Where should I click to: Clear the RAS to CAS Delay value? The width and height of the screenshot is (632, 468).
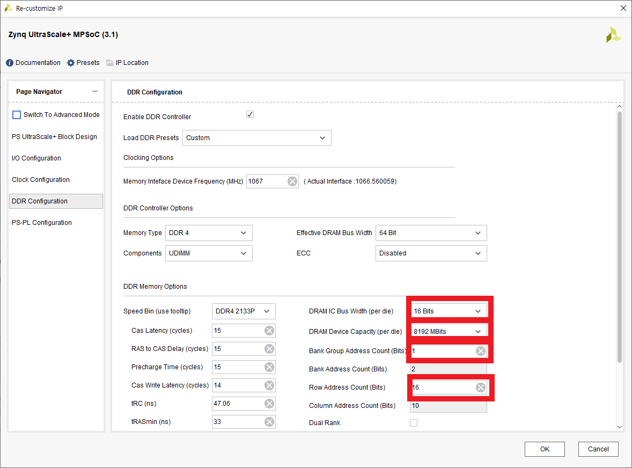click(269, 349)
